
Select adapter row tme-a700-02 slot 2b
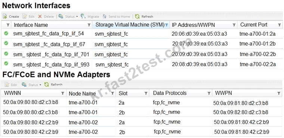(x=142, y=132)
